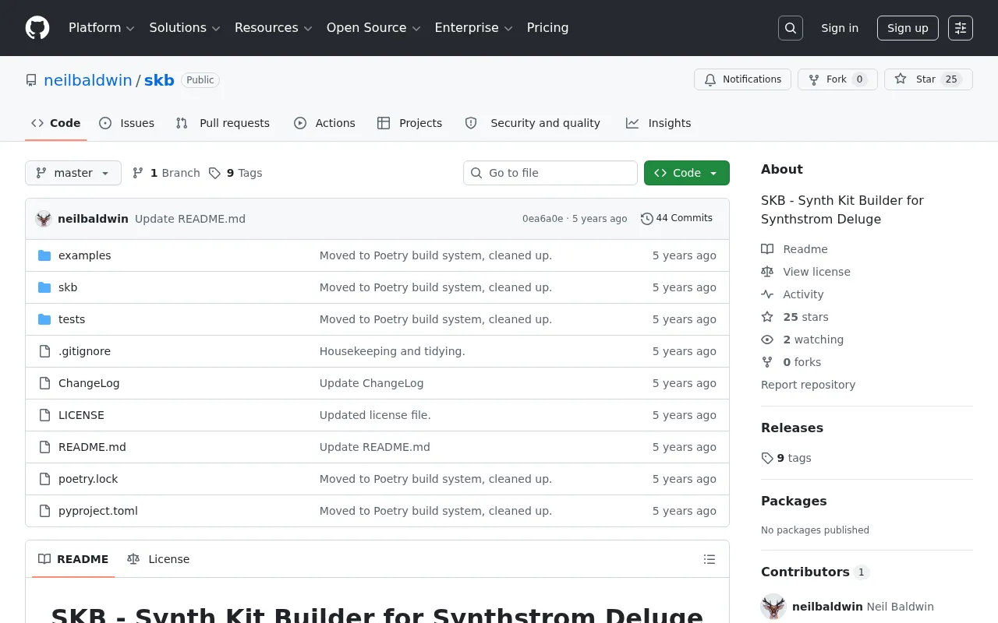Switch to the Pull requests tab

tap(223, 123)
